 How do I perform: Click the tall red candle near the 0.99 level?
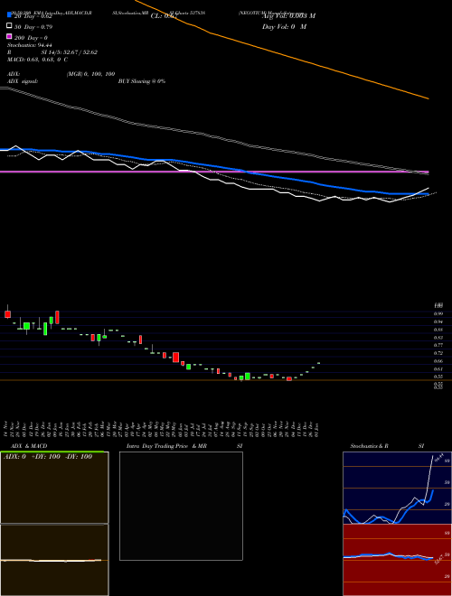tap(57, 317)
